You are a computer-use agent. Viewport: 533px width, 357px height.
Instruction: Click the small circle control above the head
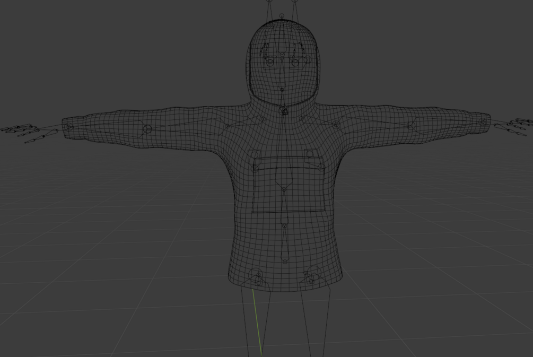point(282,16)
